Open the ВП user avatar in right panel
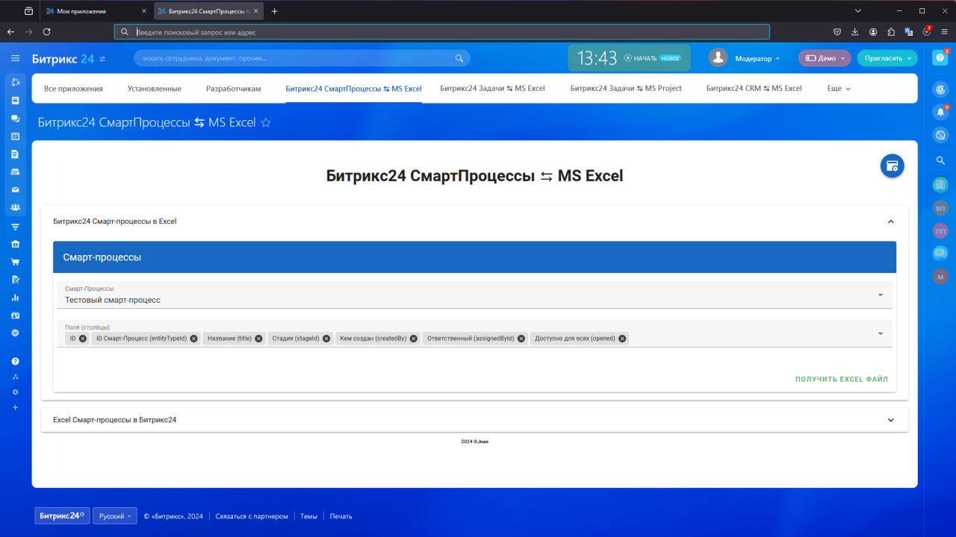Image resolution: width=956 pixels, height=537 pixels. 940,208
